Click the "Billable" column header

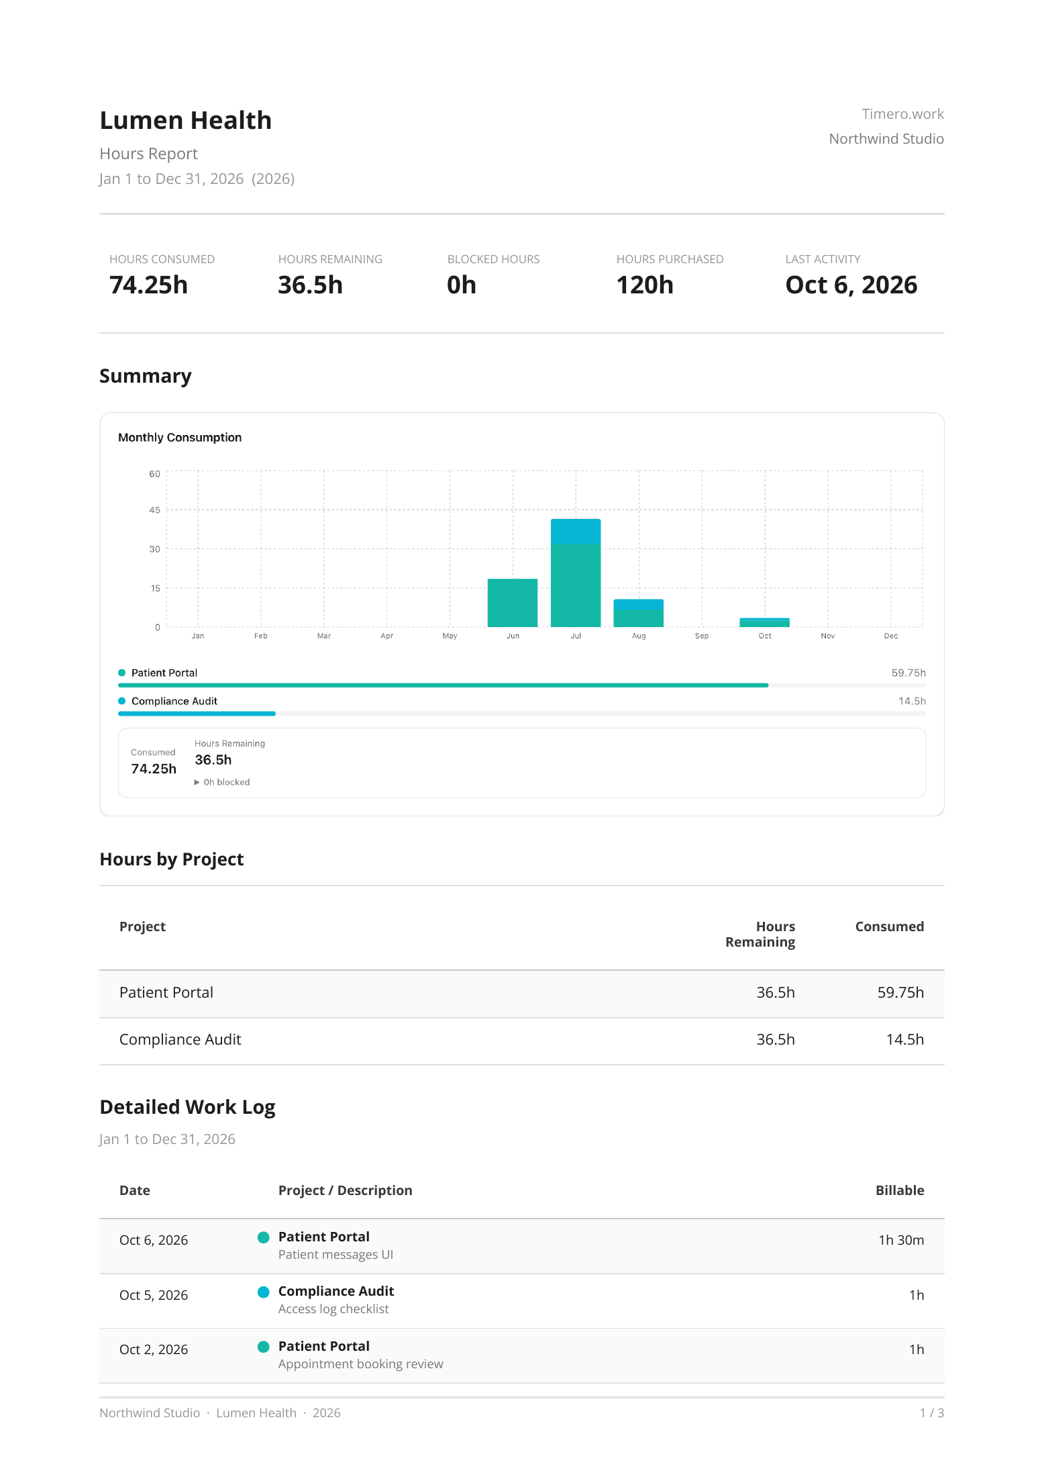pos(900,1190)
